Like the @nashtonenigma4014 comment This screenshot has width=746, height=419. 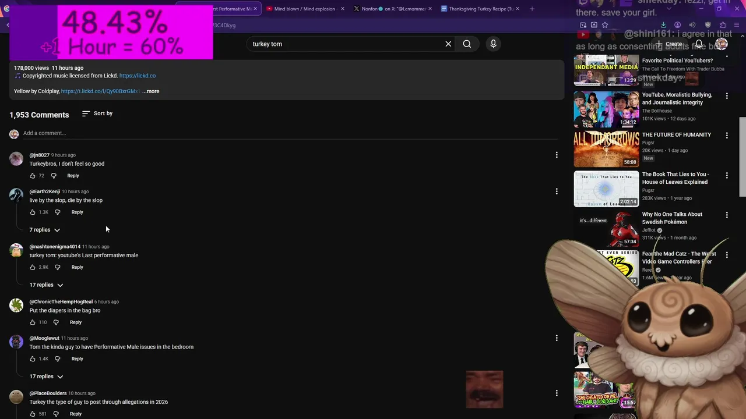point(33,268)
